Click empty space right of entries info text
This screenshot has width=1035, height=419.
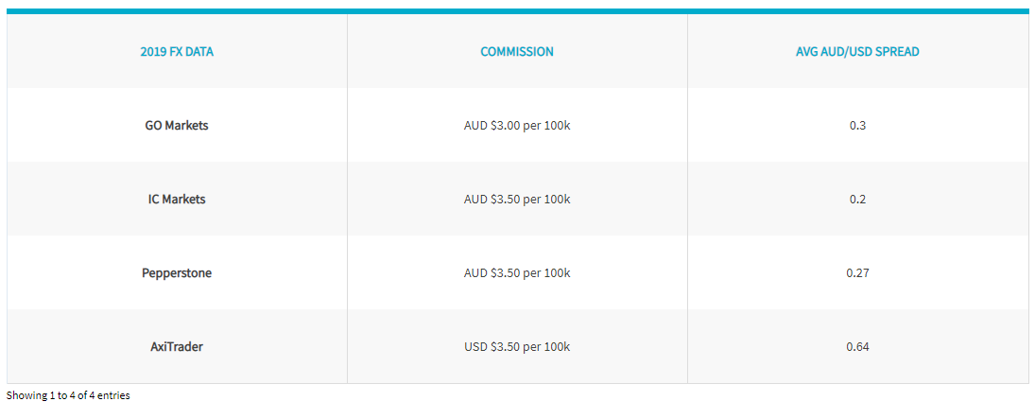[x=581, y=396]
